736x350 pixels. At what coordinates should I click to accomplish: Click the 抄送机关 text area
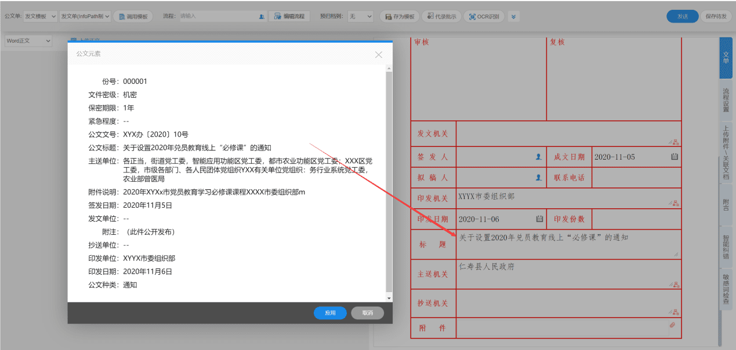(568, 303)
